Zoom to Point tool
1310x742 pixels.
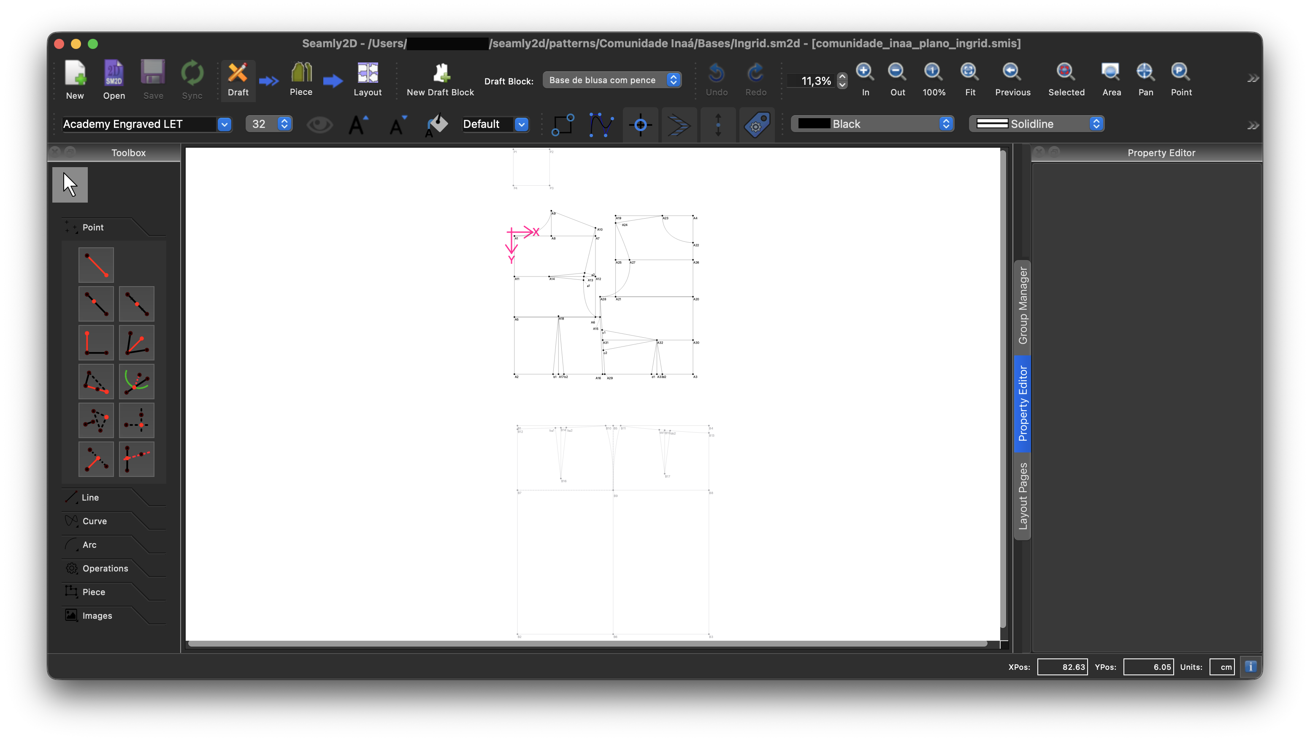tap(1180, 79)
